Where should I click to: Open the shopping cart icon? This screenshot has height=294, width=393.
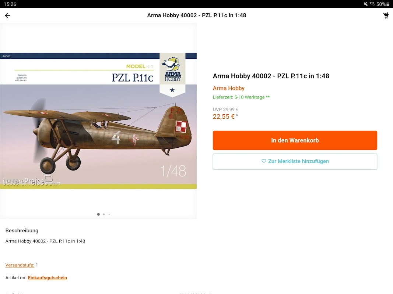(386, 15)
